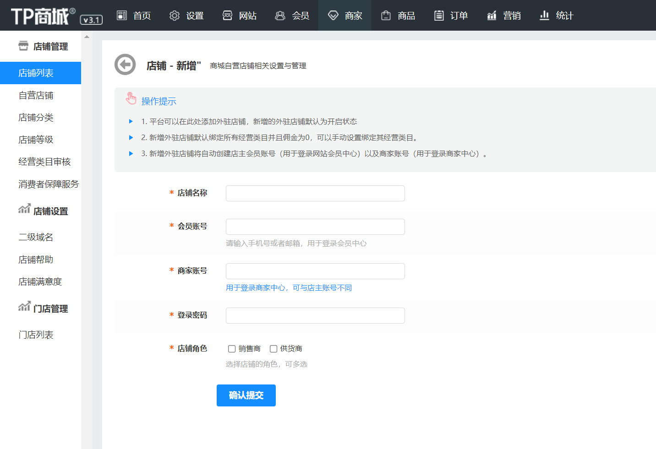
Task: Expand the 店铺设置 sidebar group
Action: 43,211
